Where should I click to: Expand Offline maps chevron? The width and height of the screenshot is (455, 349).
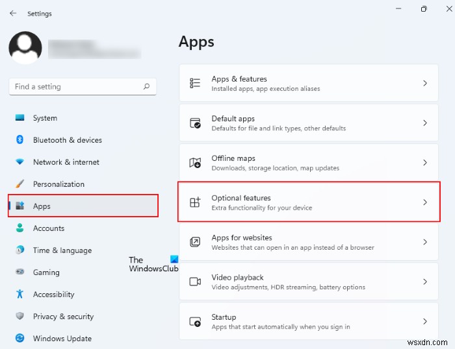(x=425, y=162)
